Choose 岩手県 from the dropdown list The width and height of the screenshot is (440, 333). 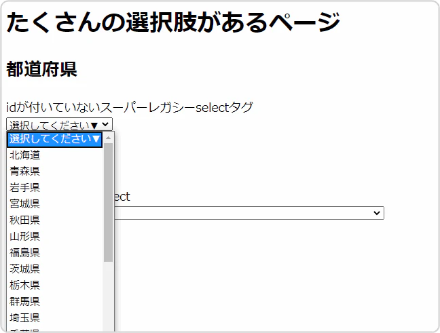point(55,187)
